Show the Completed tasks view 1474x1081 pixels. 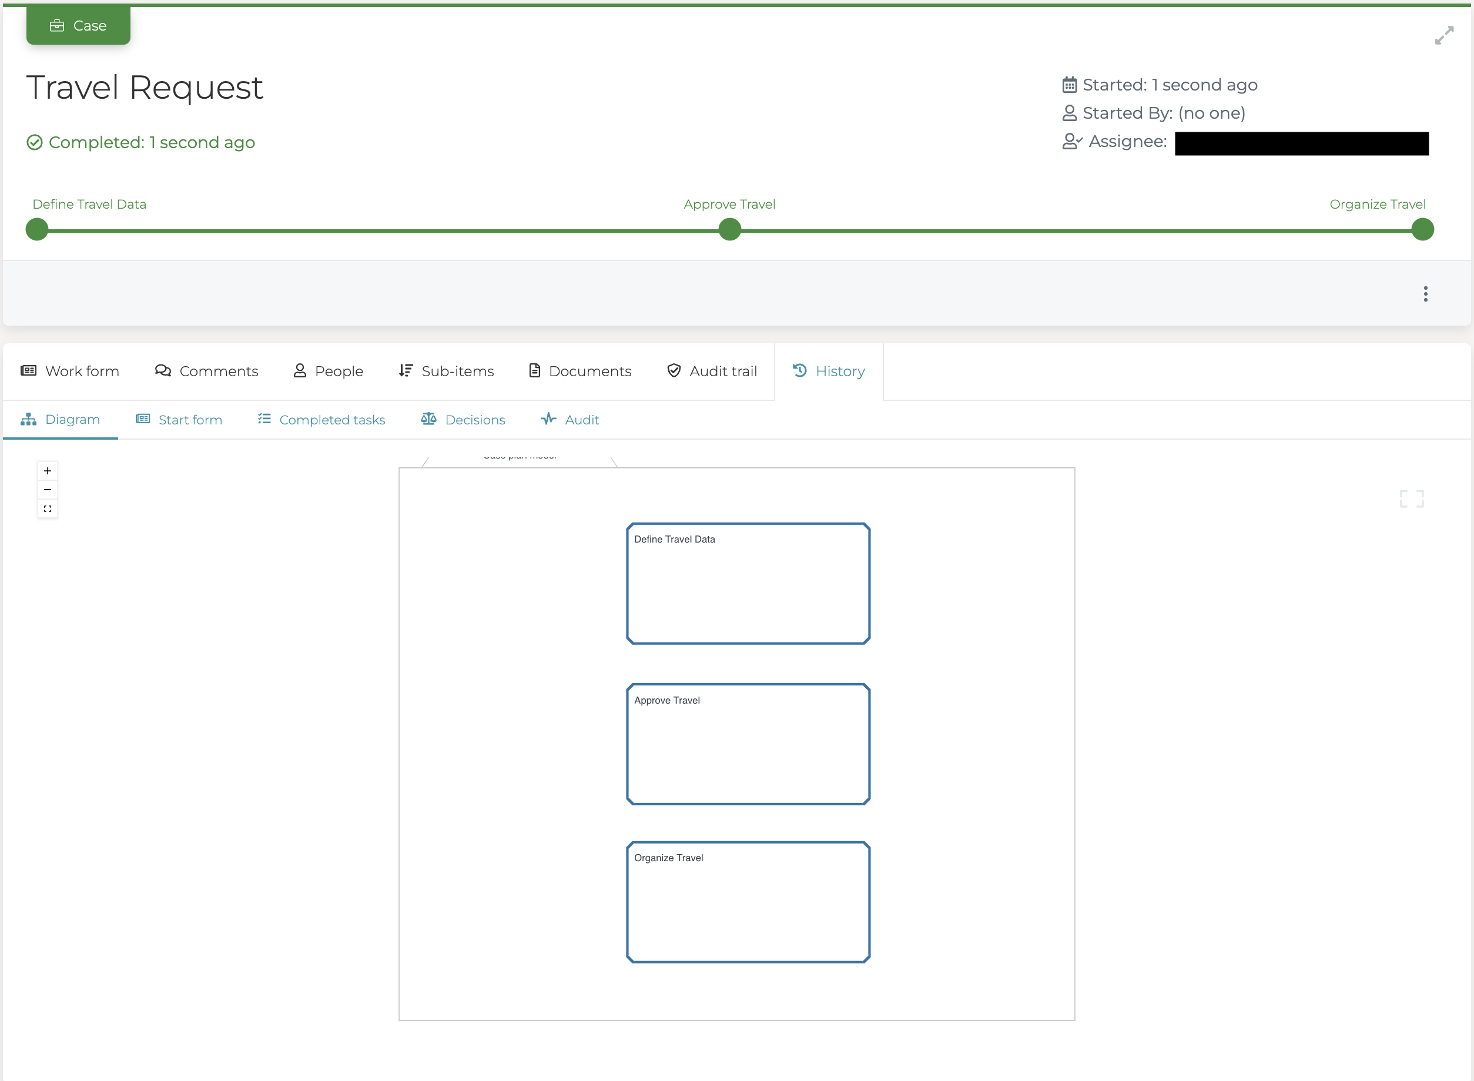coord(320,420)
